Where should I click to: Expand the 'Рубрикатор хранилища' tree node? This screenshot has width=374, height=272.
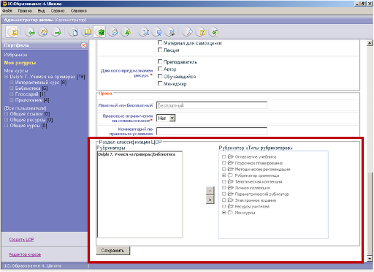click(224, 175)
